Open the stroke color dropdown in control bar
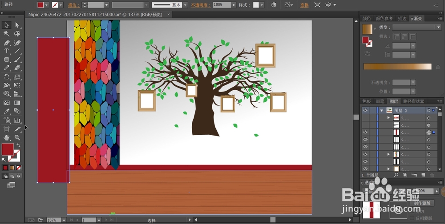The image size is (445, 224). [x=61, y=5]
